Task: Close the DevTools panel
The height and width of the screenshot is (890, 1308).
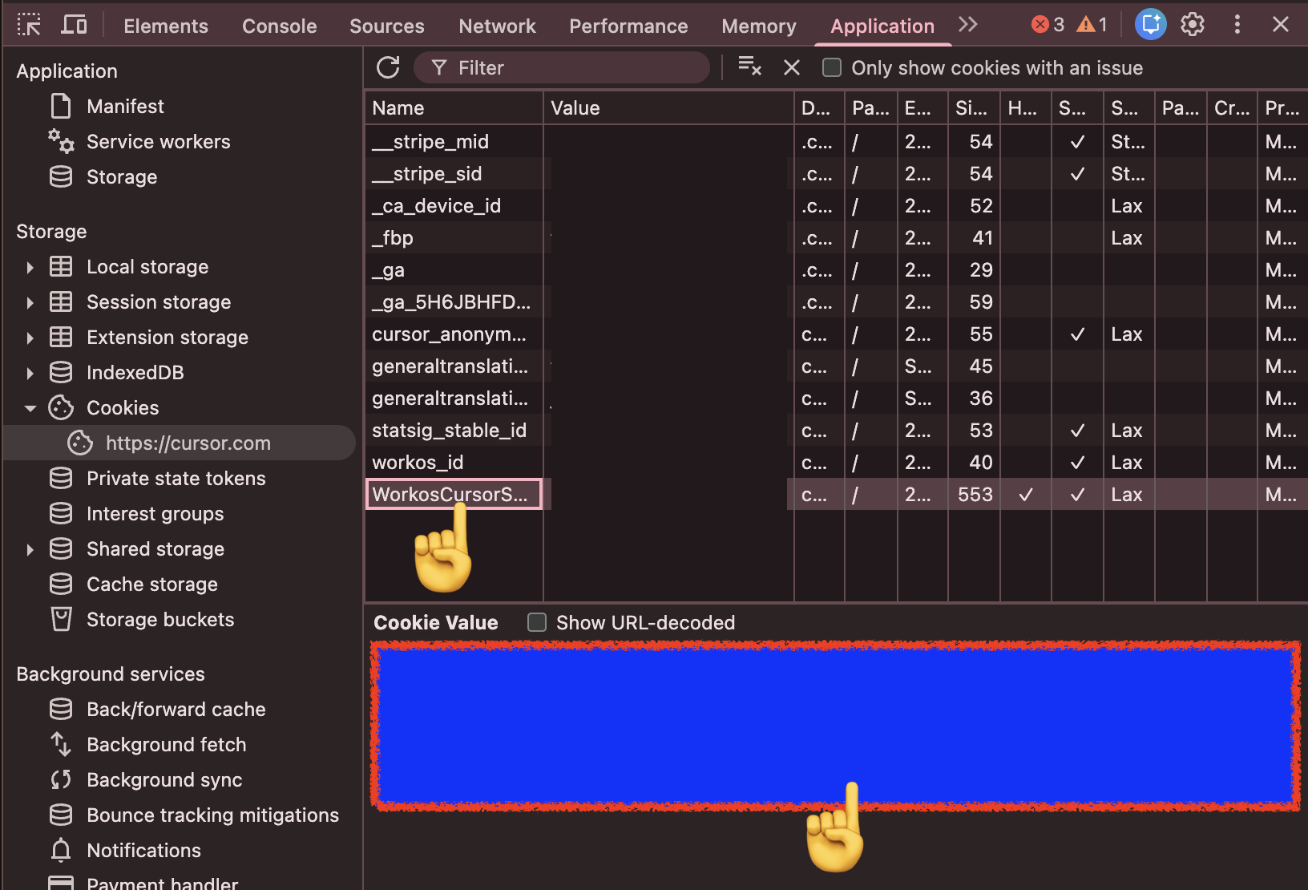Action: [x=1281, y=25]
